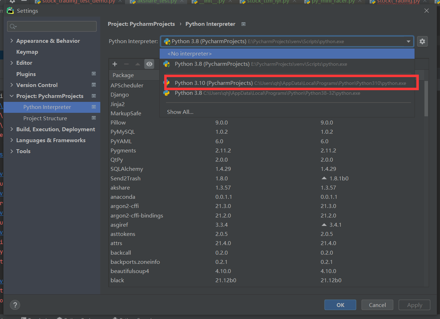Viewport: 440px width, 319px height.
Task: Toggle show early releases eye icon
Action: [149, 64]
